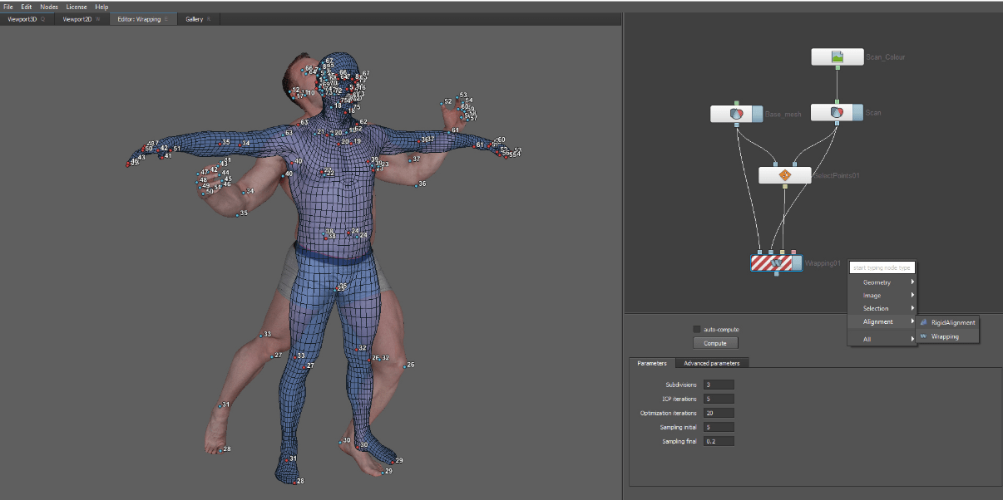Select the Scan geometry node icon
Image resolution: width=1003 pixels, height=500 pixels.
click(837, 112)
